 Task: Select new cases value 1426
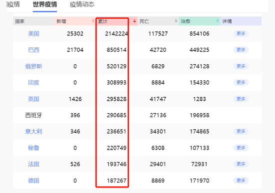coord(75,99)
